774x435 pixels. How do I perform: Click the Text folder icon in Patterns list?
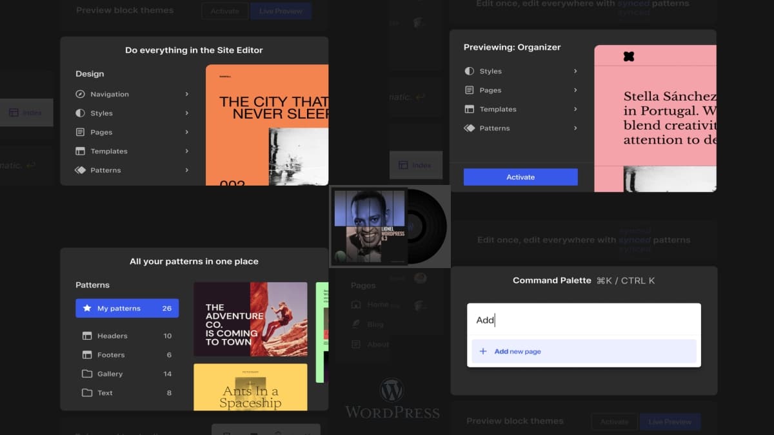pos(87,392)
